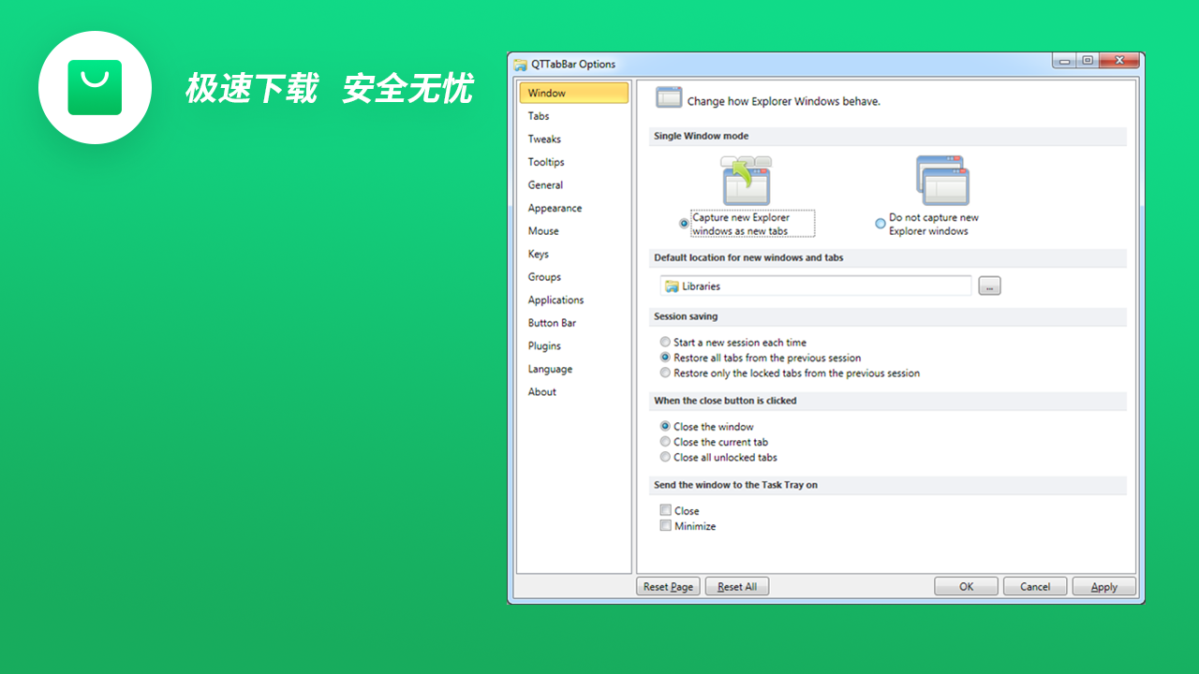Enable the Close checkbox under Task Tray
The width and height of the screenshot is (1199, 674).
coord(666,510)
